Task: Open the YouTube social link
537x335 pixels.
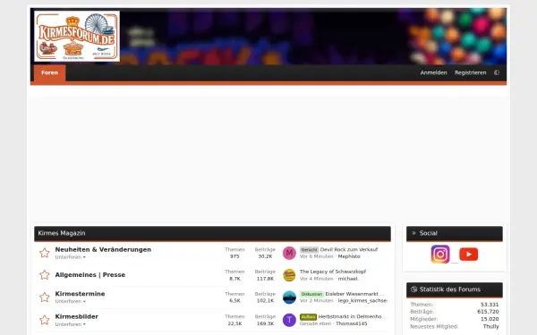Action: coord(468,255)
